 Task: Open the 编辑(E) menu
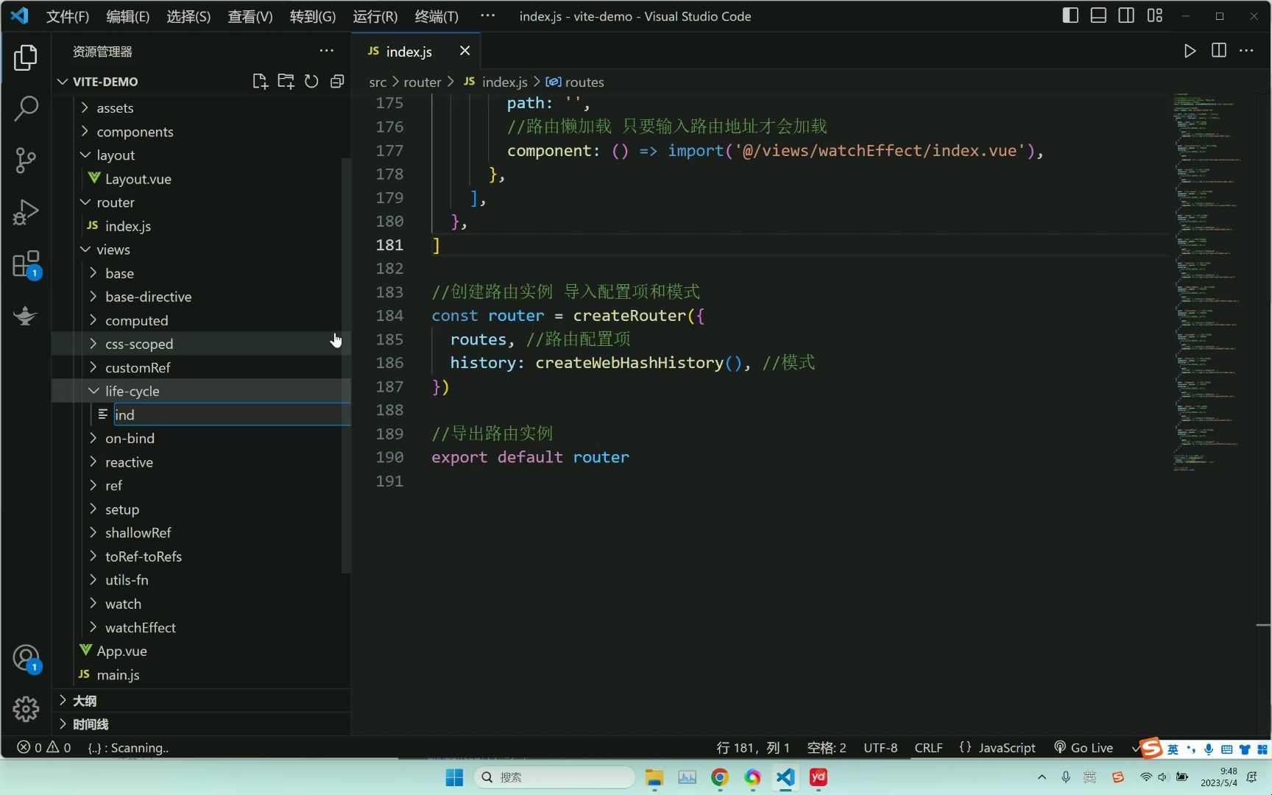point(128,16)
